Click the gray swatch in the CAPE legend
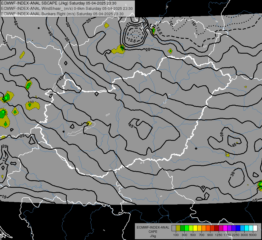Screen dimensions: 262x240 pos(174,228)
